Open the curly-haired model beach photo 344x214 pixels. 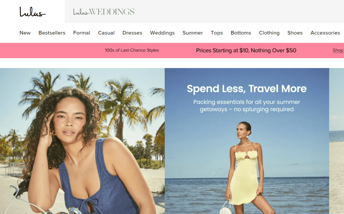(82, 141)
